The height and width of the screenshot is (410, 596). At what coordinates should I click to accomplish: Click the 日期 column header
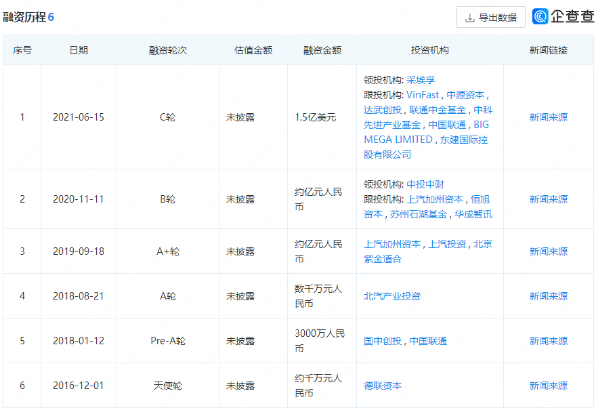79,50
